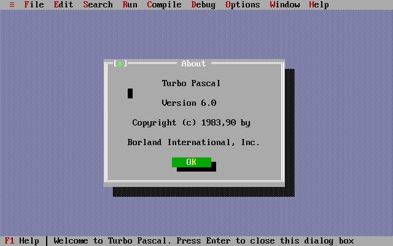
Task: Open the File menu
Action: [x=34, y=5]
